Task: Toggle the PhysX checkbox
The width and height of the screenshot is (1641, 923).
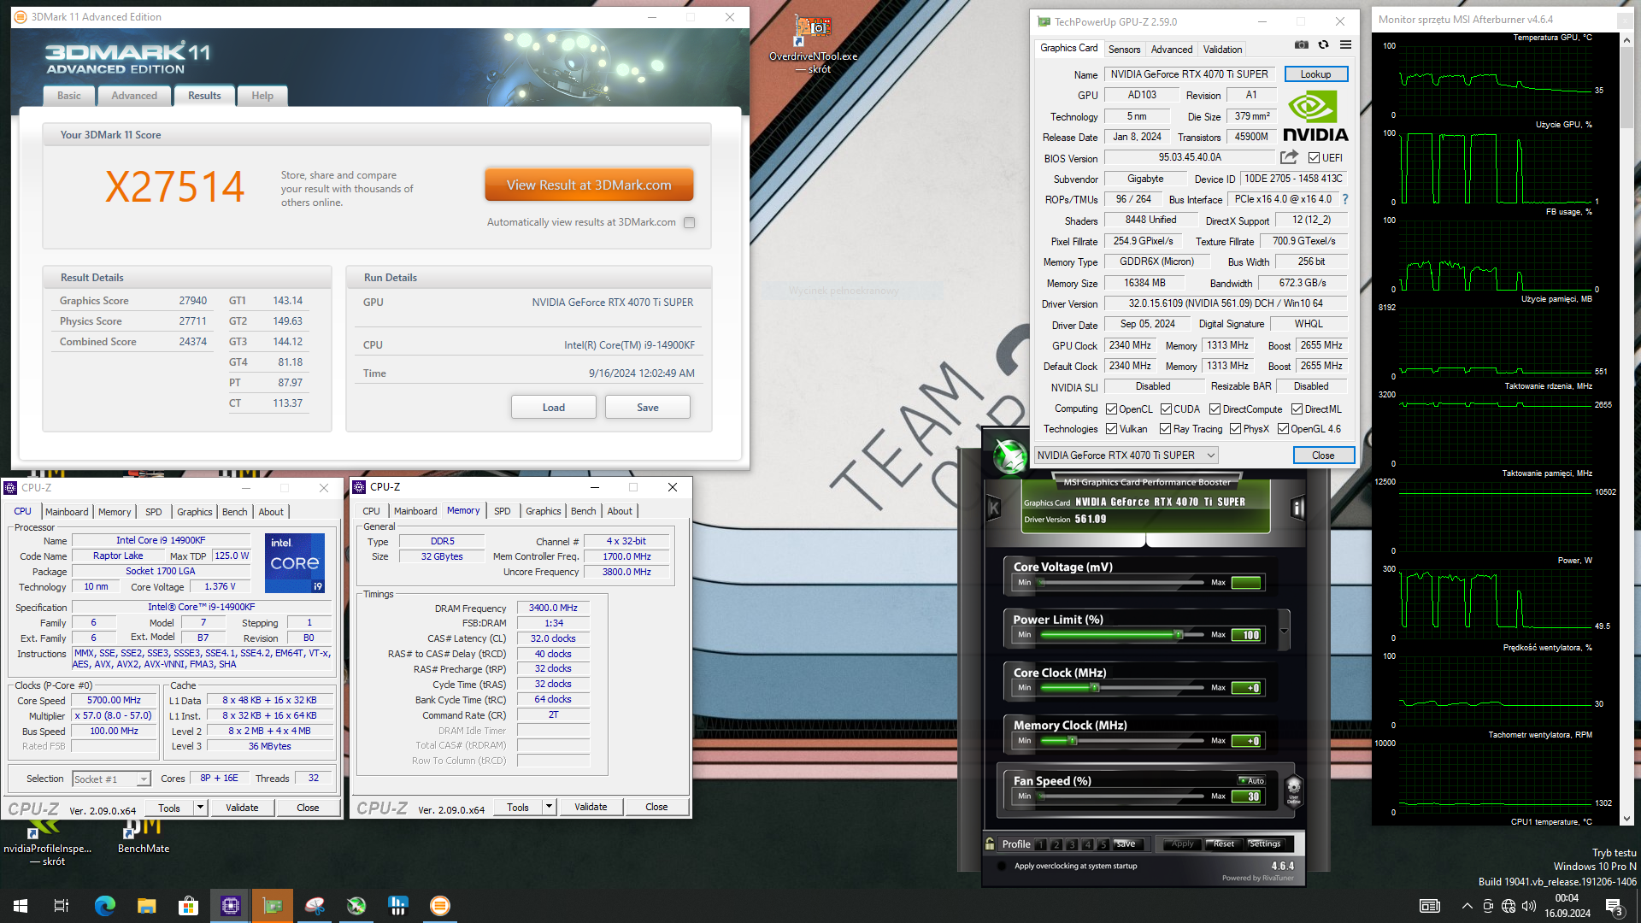Action: tap(1235, 429)
